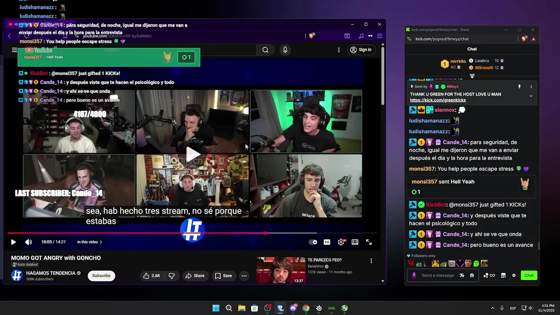Insert the red W emote from quick emotes
The height and width of the screenshot is (315, 560).
coord(411,263)
